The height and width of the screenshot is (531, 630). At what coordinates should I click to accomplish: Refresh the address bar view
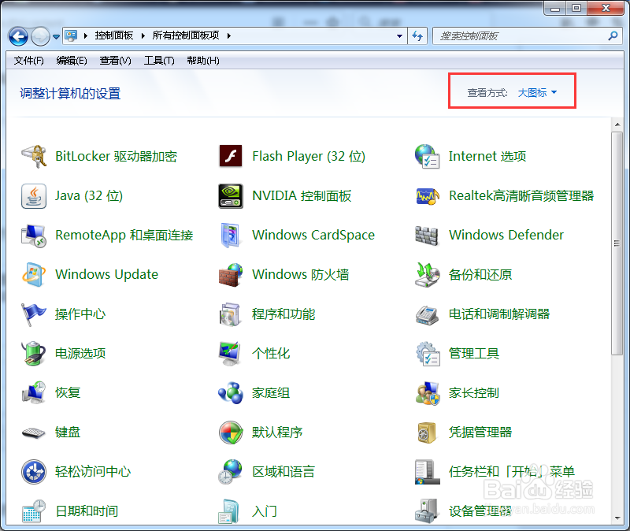pyautogui.click(x=417, y=35)
